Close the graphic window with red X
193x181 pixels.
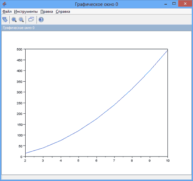point(185,4)
